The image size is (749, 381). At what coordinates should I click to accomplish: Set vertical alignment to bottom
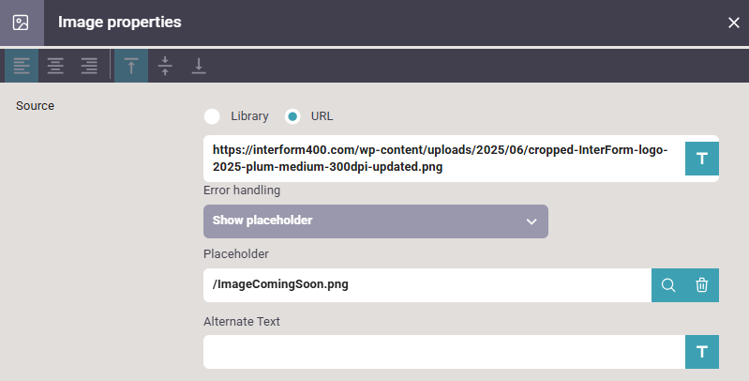tap(199, 66)
